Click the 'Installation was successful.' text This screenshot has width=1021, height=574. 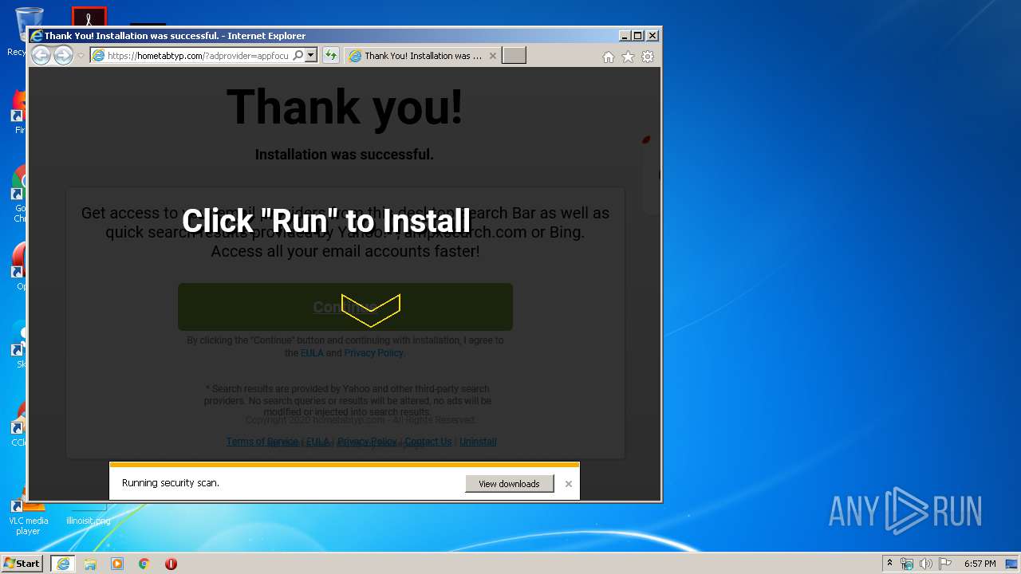(x=345, y=155)
